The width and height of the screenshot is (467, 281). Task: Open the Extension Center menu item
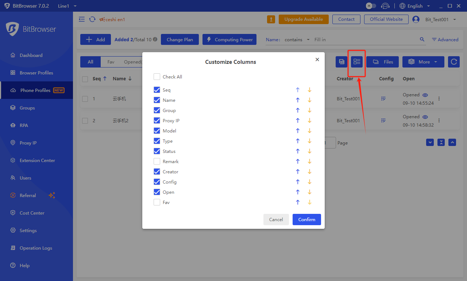(37, 161)
